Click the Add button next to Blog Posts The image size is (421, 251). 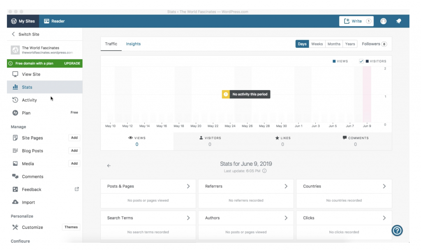[74, 151]
